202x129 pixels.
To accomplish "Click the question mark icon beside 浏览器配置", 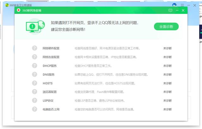I will (x=34, y=92).
